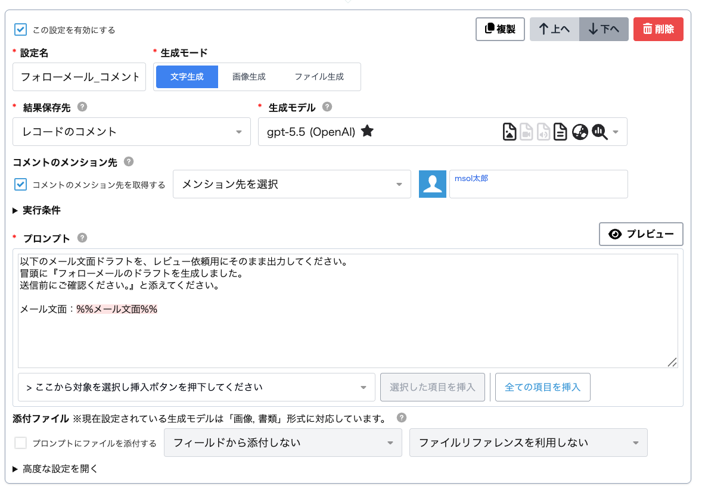Open the ここから対象を選択し insertion dropdown
Viewport: 702px width, 492px height.
coord(197,387)
